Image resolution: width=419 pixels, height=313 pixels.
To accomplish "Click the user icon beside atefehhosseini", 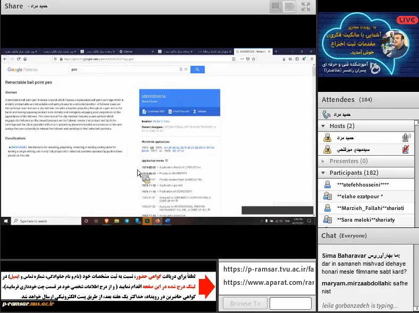I will [328, 184].
